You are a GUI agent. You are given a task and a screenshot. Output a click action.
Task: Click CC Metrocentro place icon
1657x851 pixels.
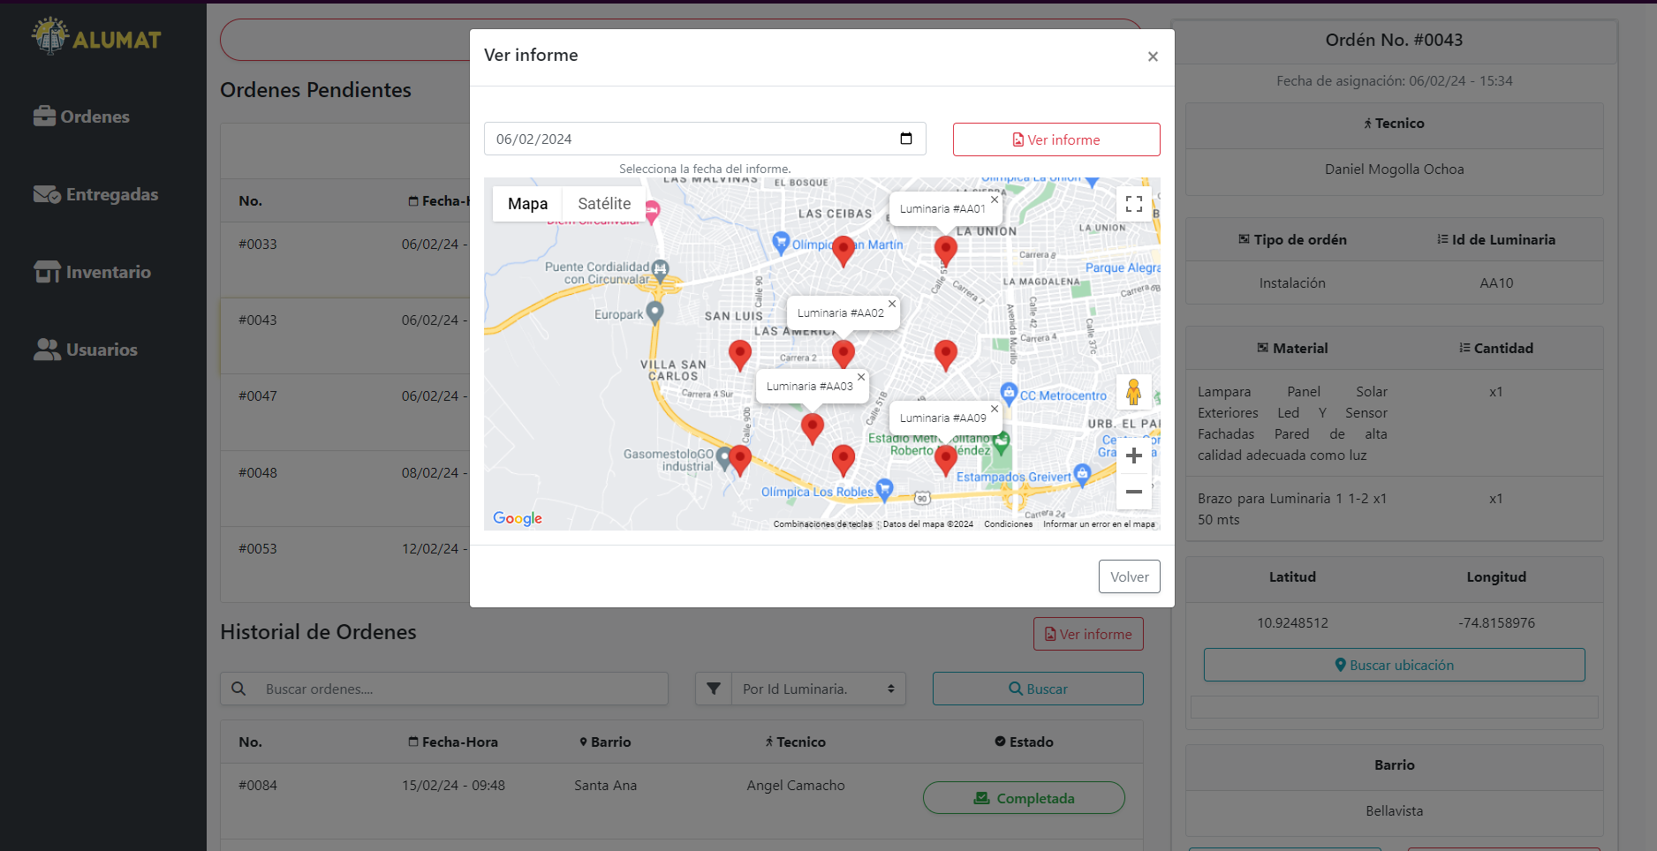[1009, 394]
